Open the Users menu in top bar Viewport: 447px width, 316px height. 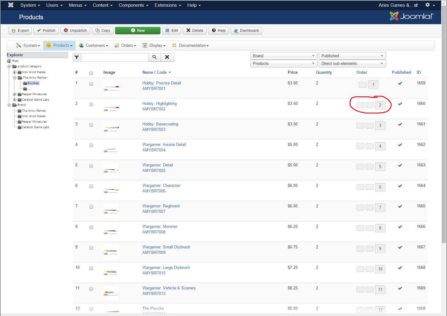pos(54,5)
